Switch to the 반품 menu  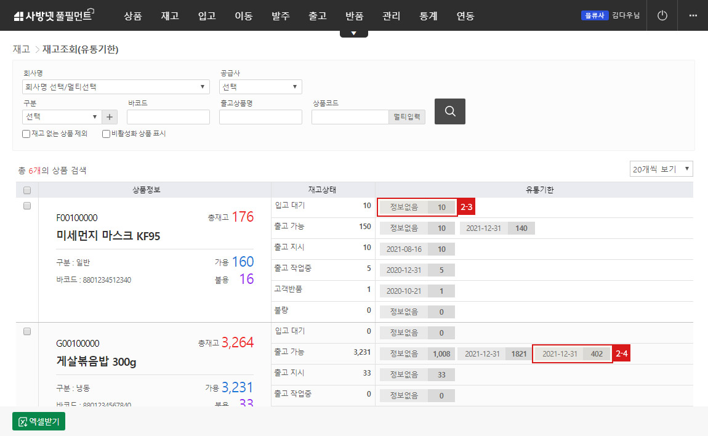pyautogui.click(x=354, y=16)
